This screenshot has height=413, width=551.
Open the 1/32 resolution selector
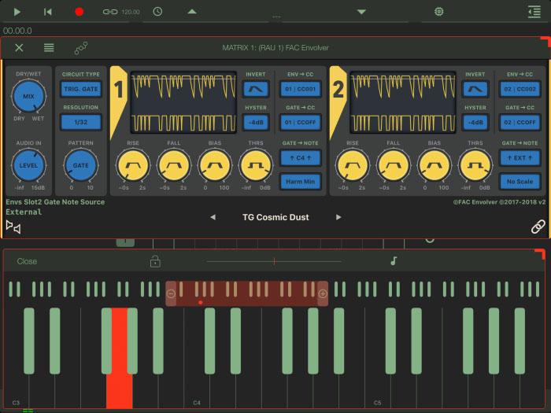click(x=81, y=123)
